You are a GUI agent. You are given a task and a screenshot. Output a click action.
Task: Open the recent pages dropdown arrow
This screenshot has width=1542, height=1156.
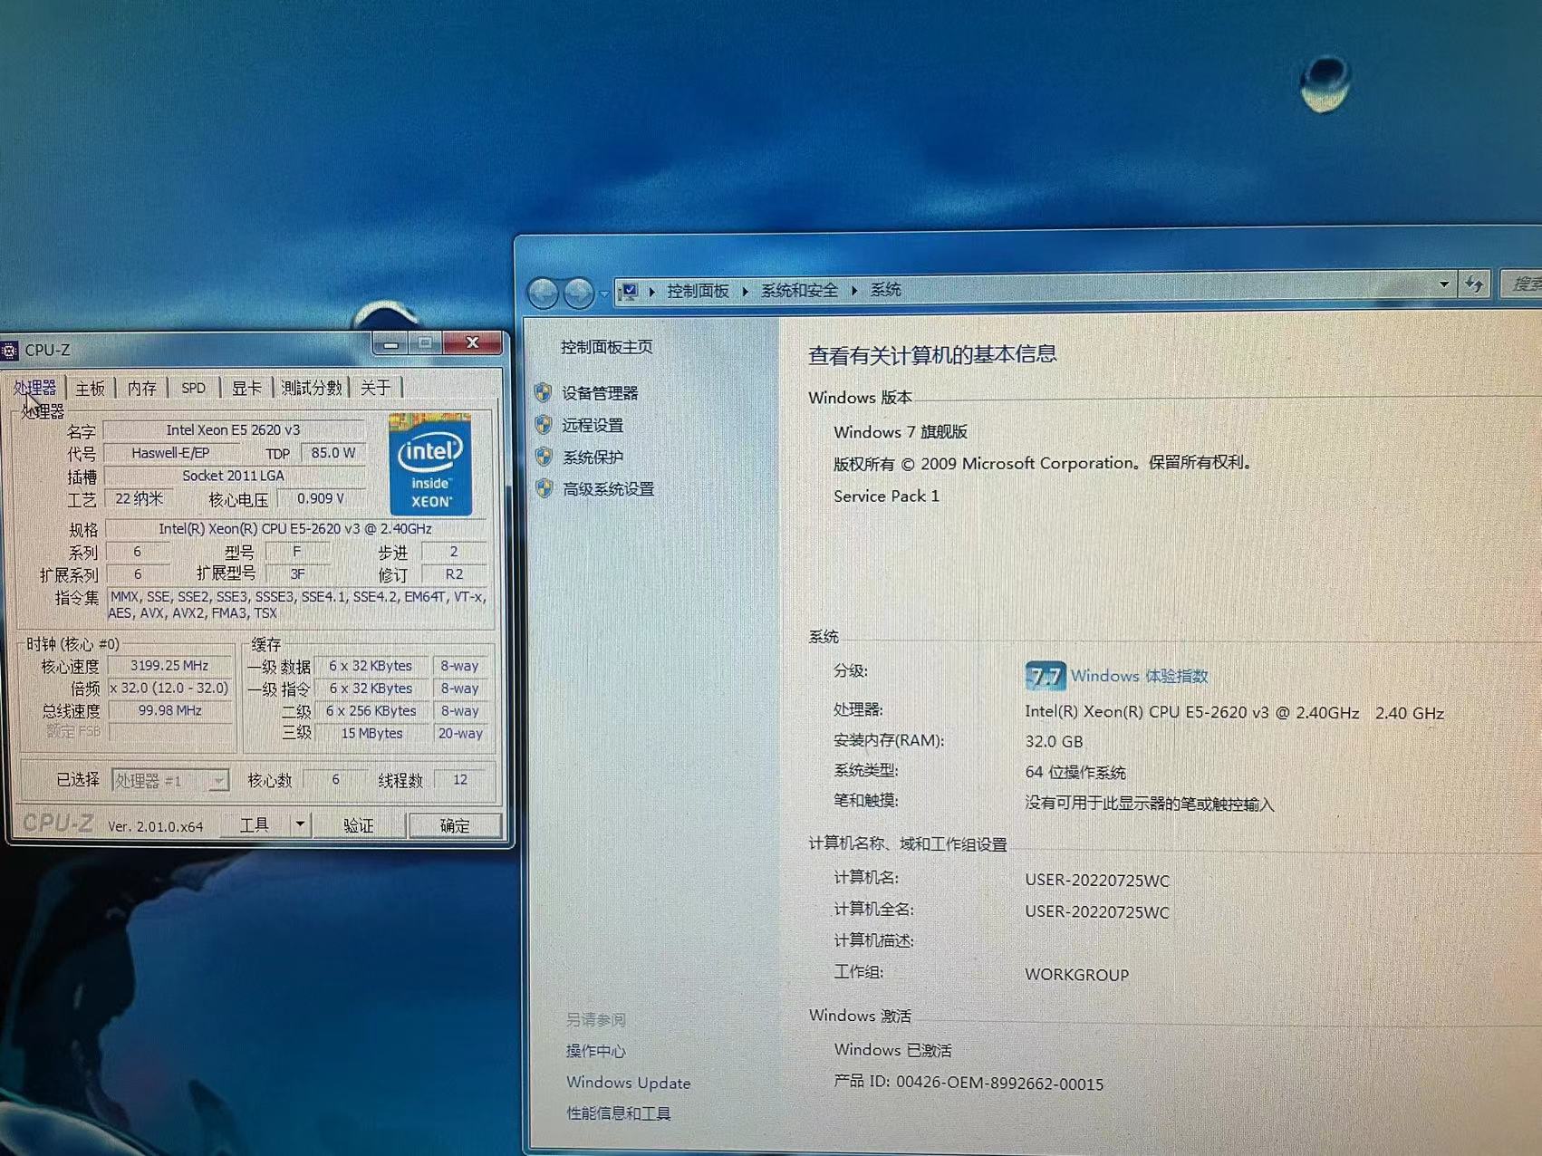pyautogui.click(x=604, y=293)
